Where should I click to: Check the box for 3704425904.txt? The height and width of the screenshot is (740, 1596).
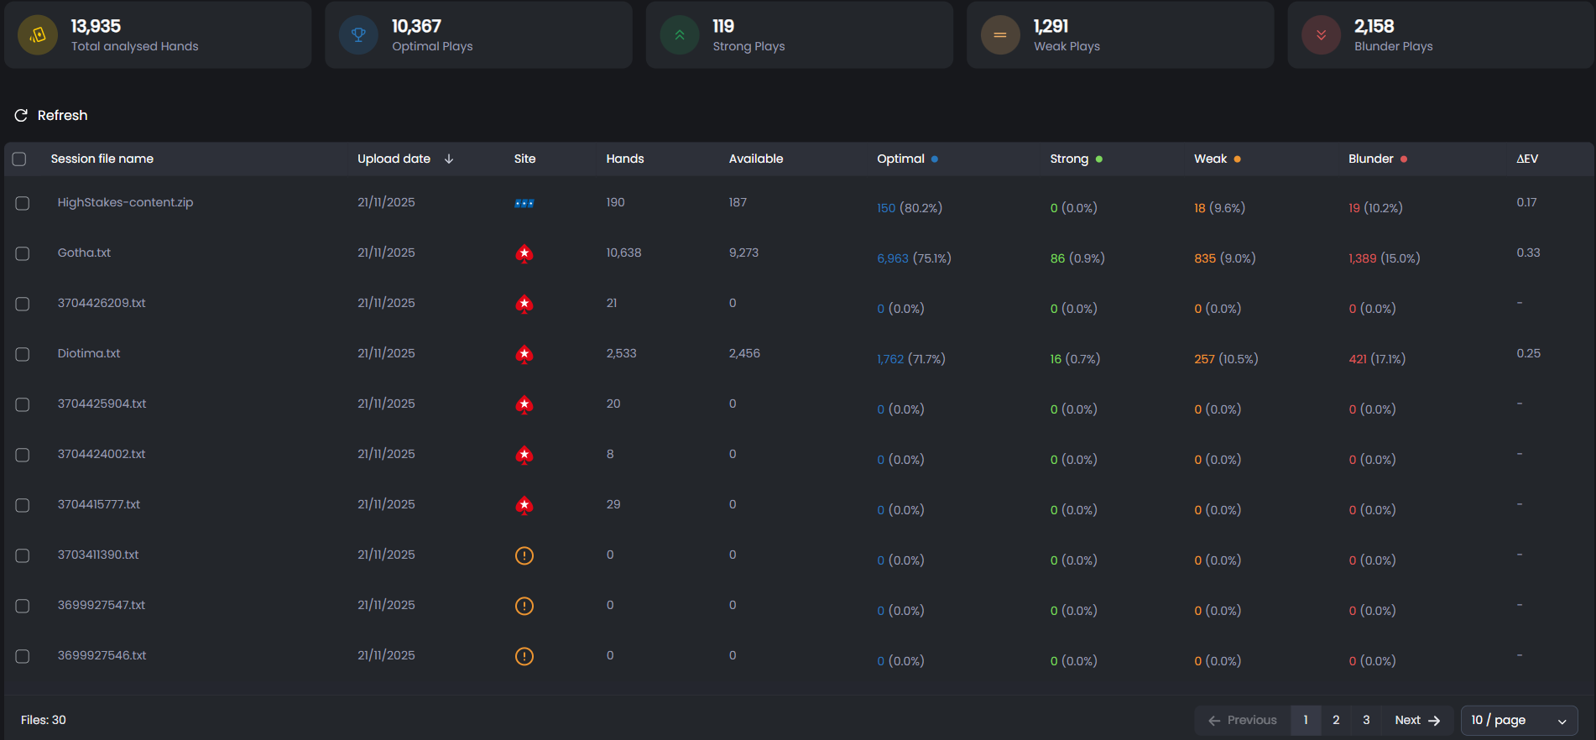pyautogui.click(x=23, y=404)
